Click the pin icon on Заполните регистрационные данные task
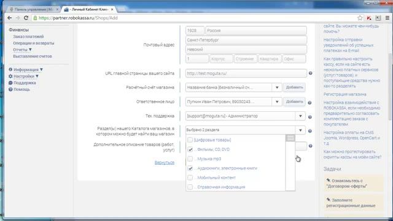The height and width of the screenshot is (221, 393). (329, 200)
